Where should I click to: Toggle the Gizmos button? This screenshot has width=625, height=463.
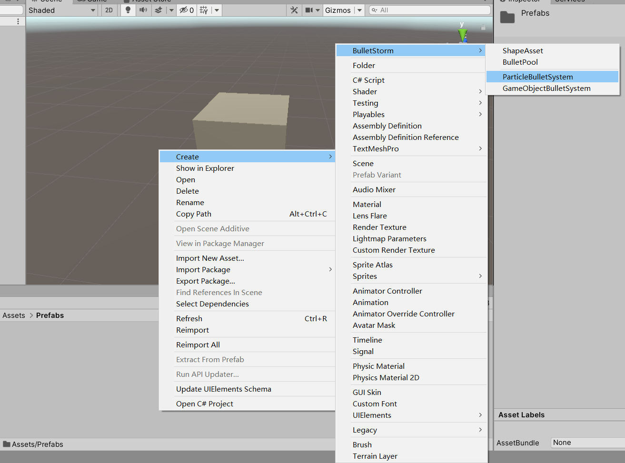click(x=338, y=10)
